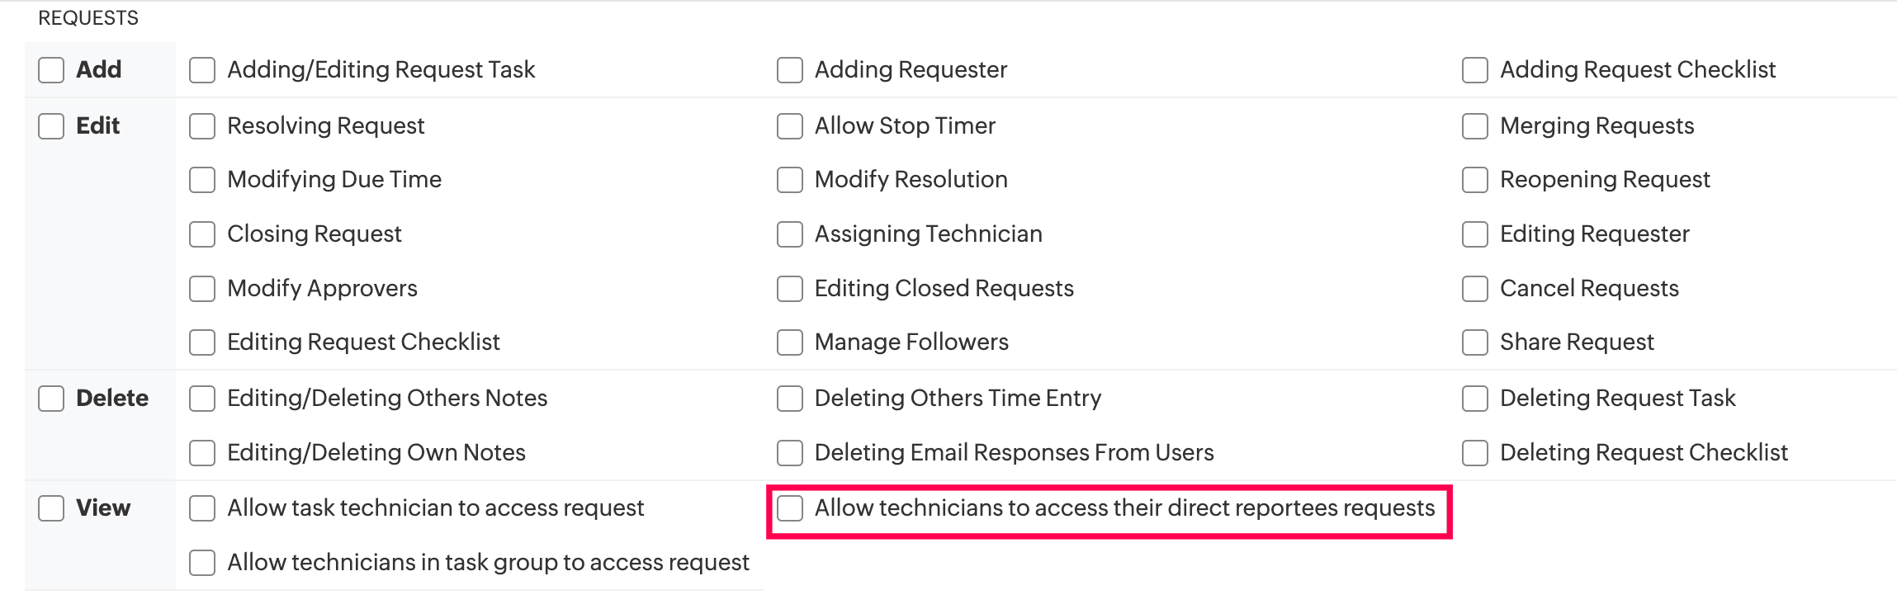The image size is (1897, 609).
Task: Enable the Edit group checkbox
Action: click(x=51, y=126)
